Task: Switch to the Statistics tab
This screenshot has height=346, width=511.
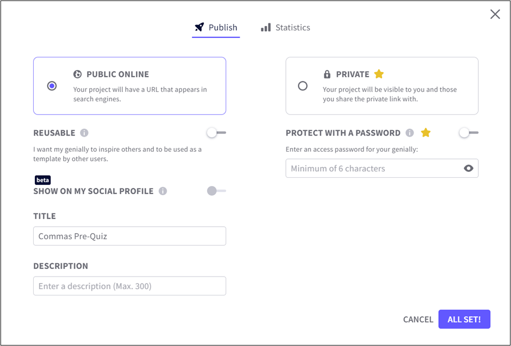Action: coord(285,27)
